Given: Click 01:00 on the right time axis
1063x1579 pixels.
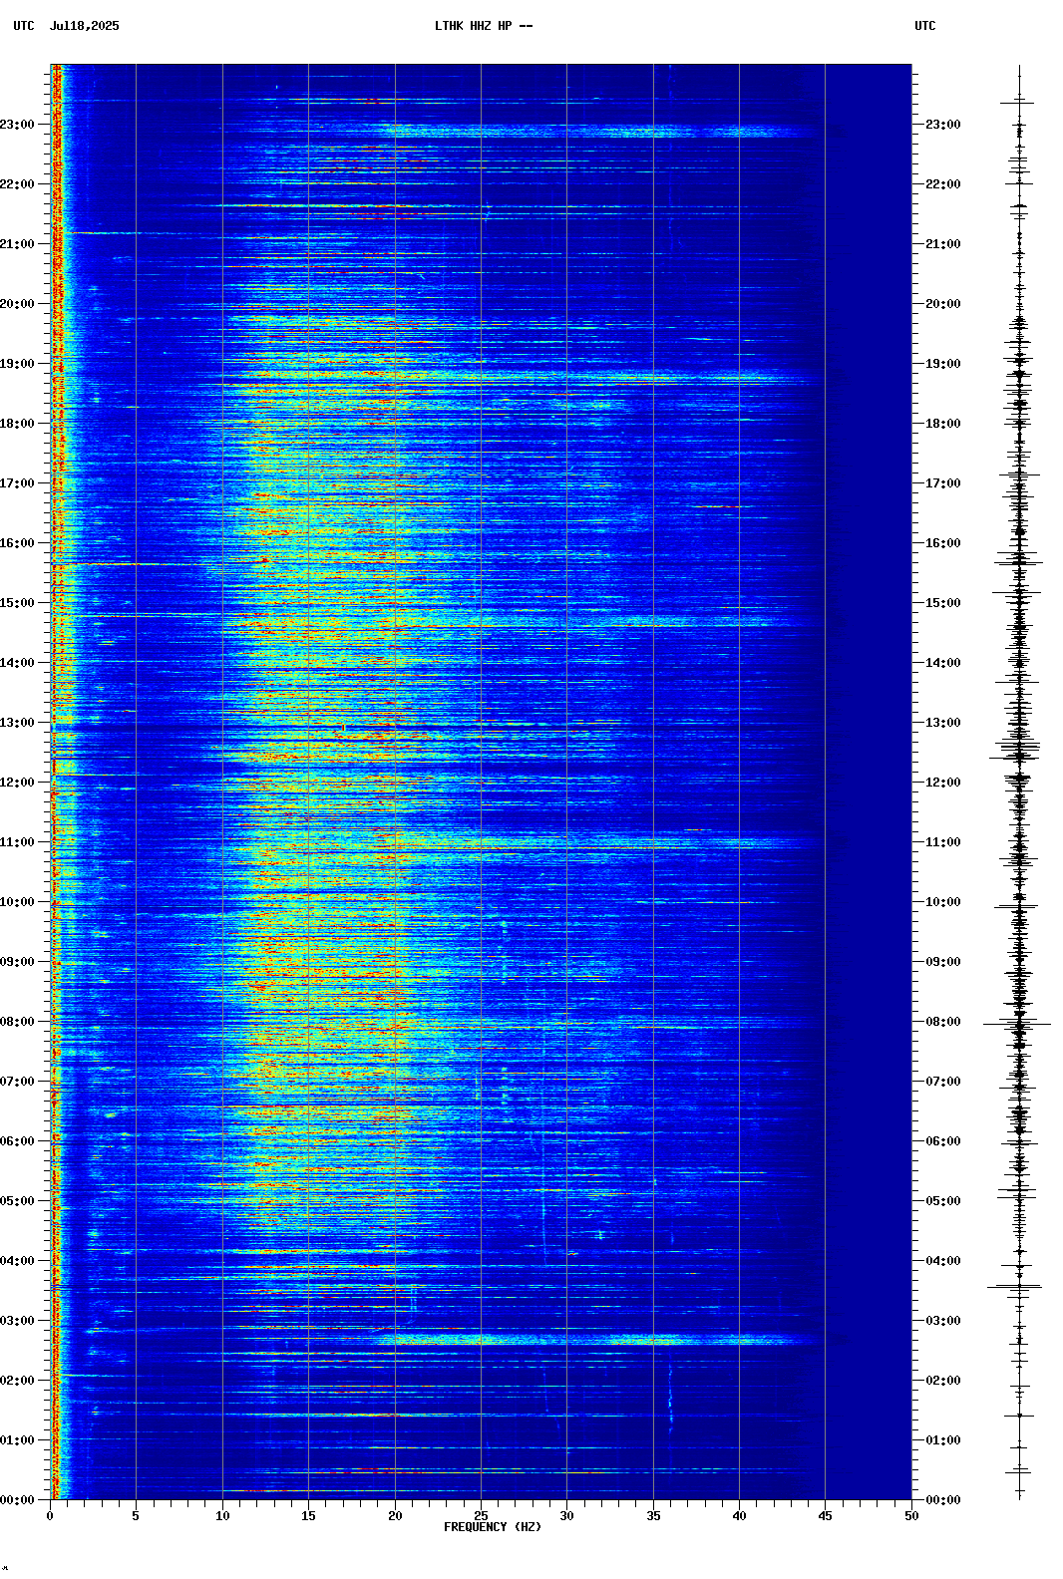Looking at the screenshot, I should (x=943, y=1440).
